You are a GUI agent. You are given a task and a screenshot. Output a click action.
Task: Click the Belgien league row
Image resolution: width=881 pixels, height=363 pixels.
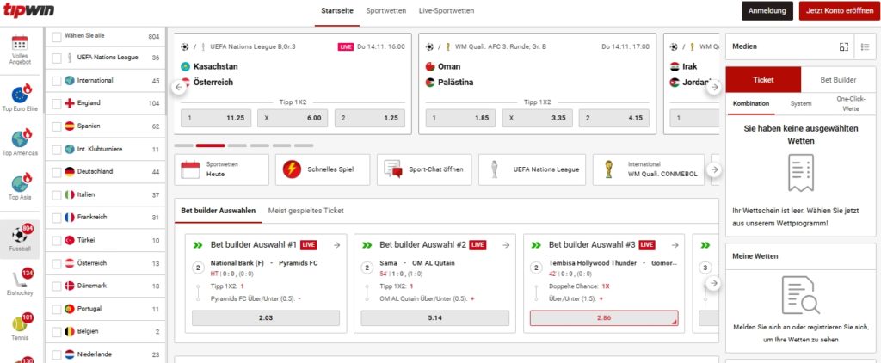tap(105, 331)
